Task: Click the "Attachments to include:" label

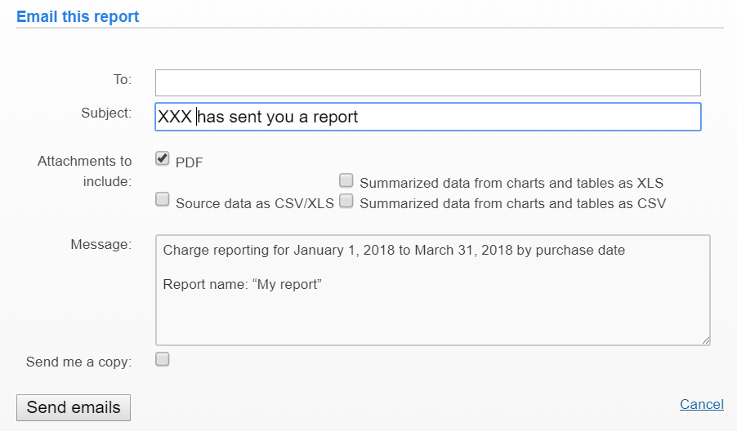Action: [84, 171]
